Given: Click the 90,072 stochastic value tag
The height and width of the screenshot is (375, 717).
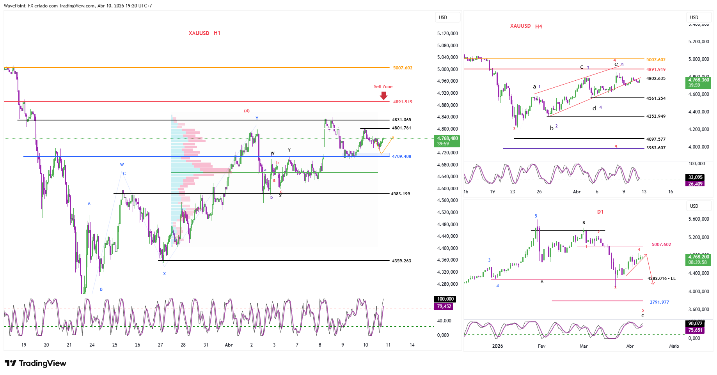Looking at the screenshot, I should pyautogui.click(x=695, y=324).
